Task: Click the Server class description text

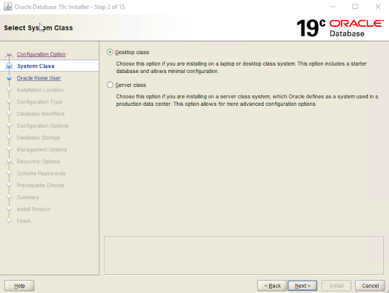Action: (247, 100)
